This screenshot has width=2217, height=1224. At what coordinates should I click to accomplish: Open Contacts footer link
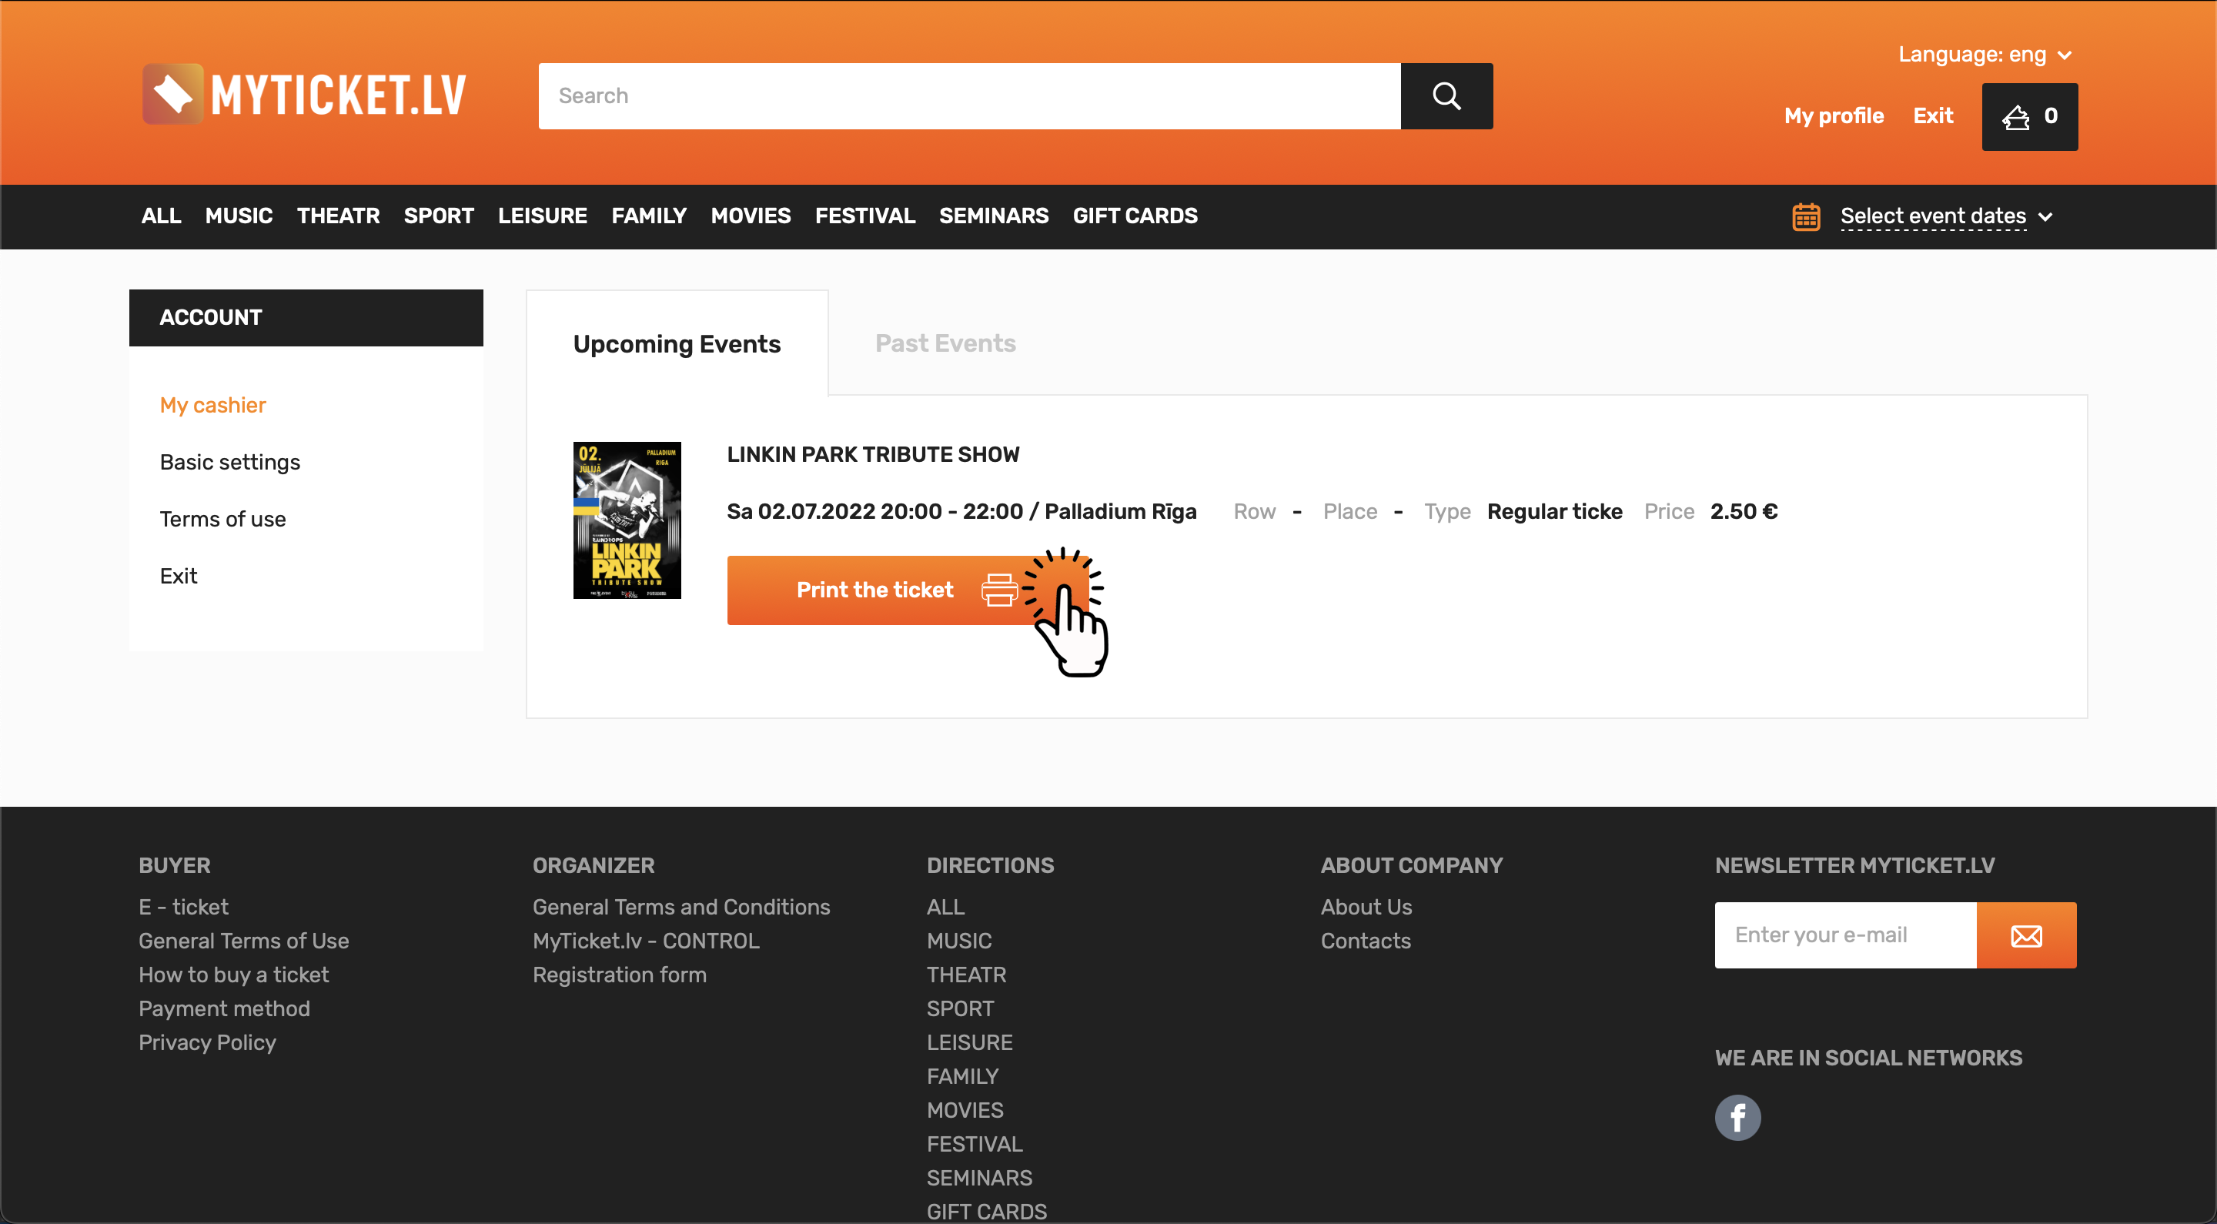pos(1365,941)
